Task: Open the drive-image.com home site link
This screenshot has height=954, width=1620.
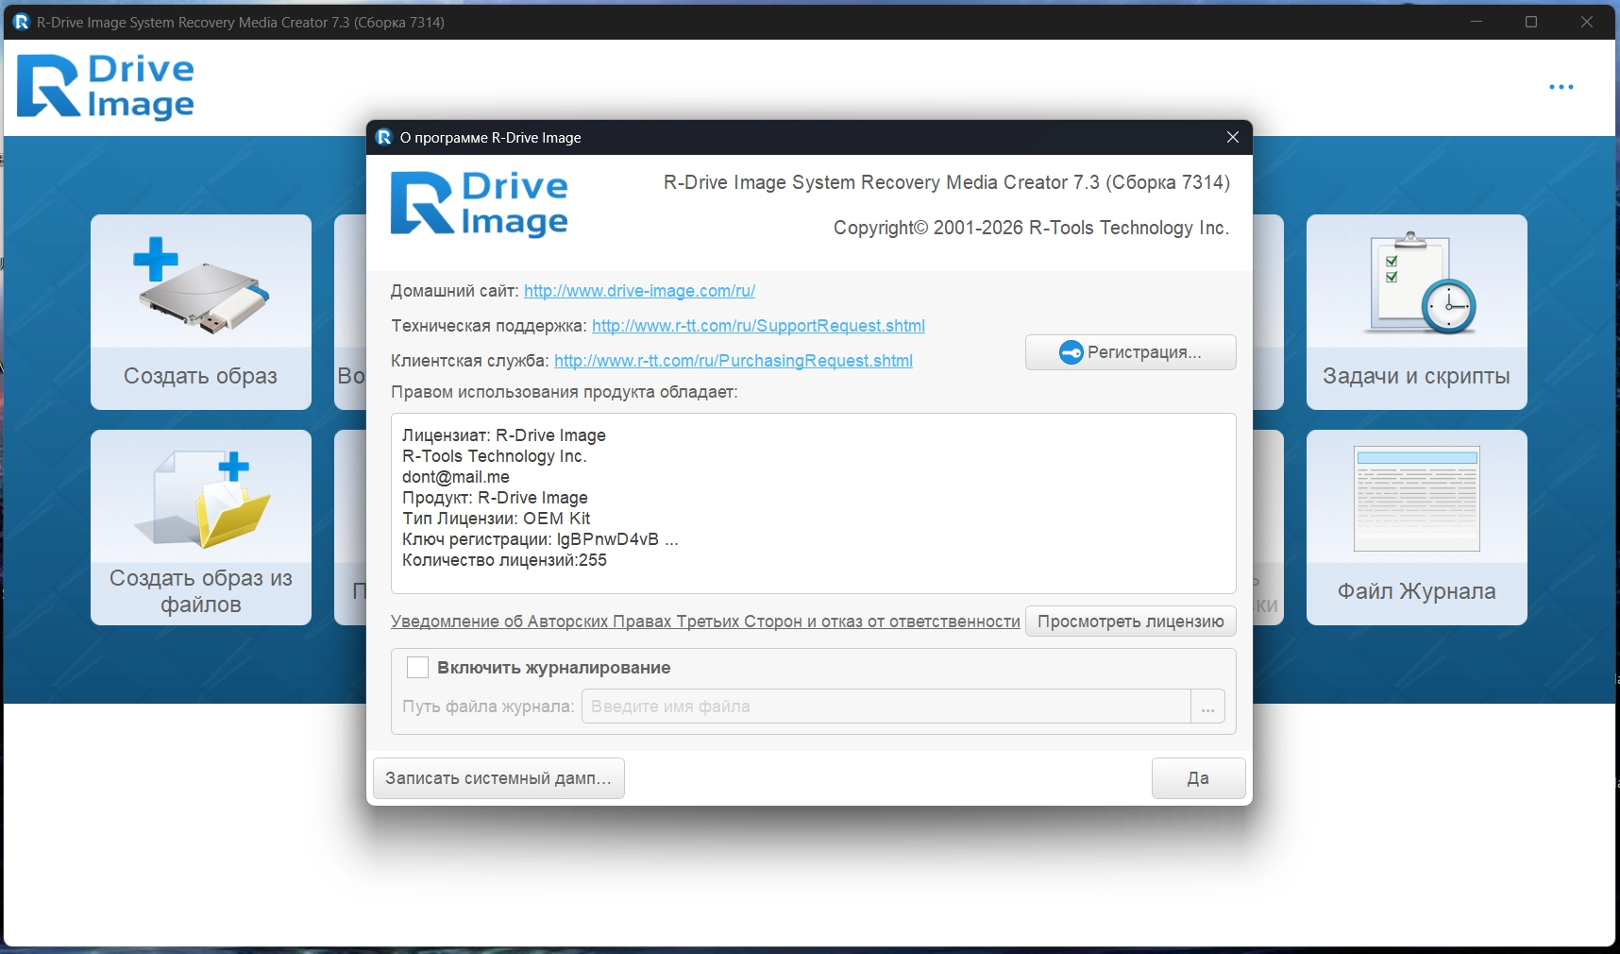Action: point(639,291)
